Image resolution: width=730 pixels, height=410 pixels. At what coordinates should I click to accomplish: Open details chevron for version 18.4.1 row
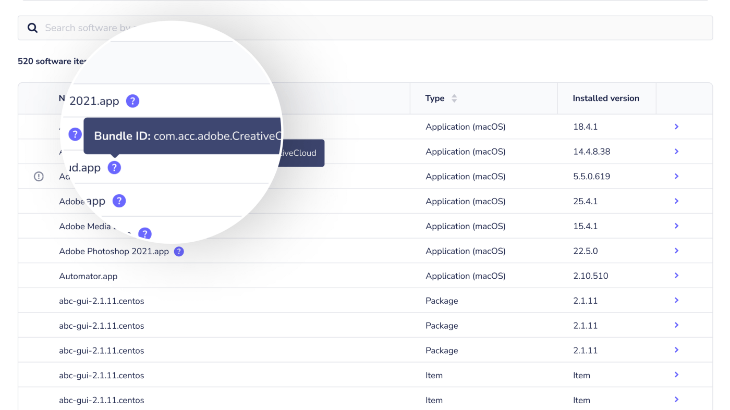tap(676, 127)
